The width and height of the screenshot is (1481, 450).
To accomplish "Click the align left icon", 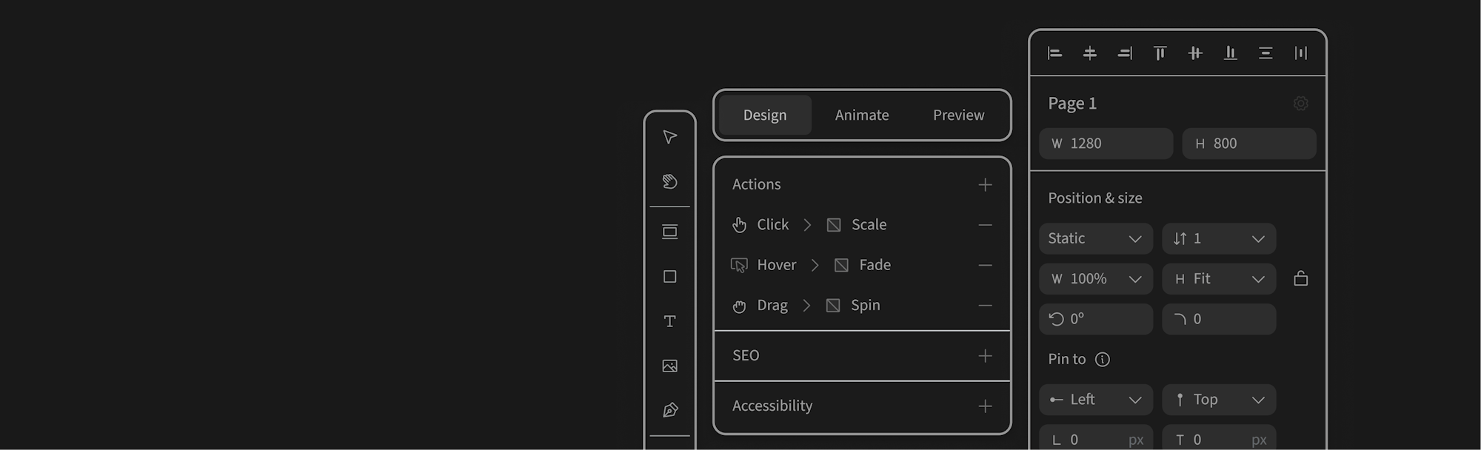I will click(1054, 53).
